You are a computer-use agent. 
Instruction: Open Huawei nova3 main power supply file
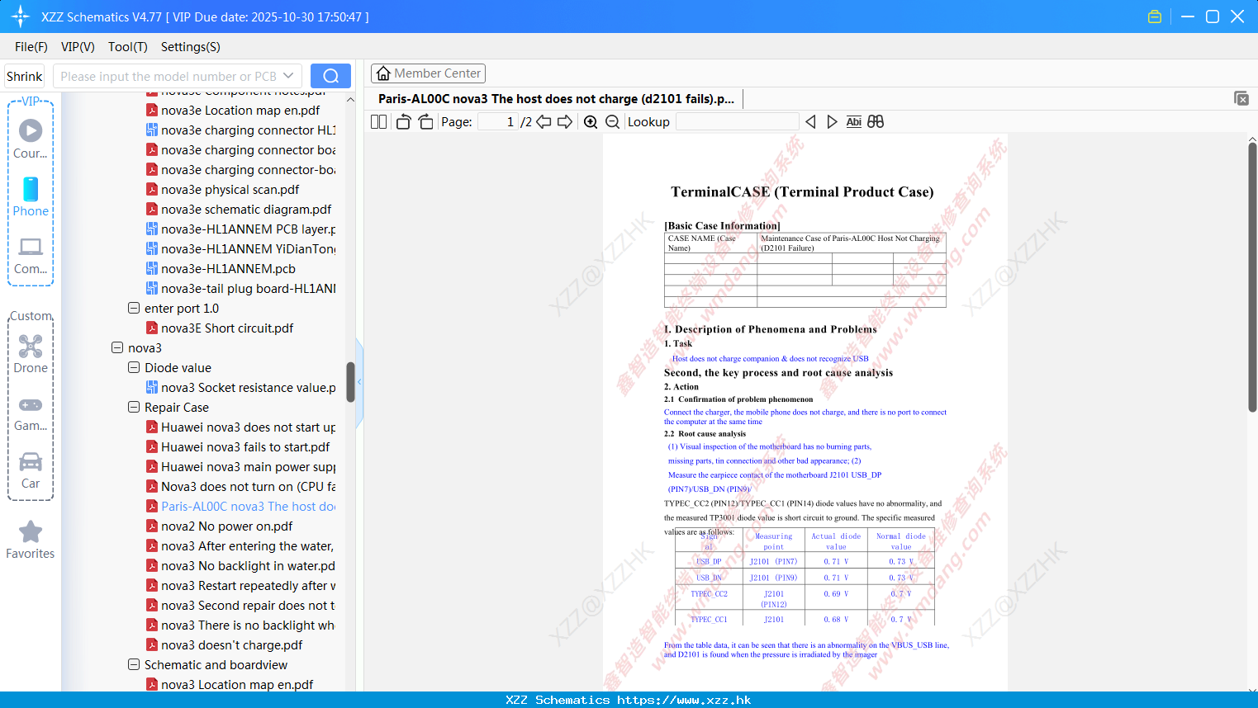point(248,466)
